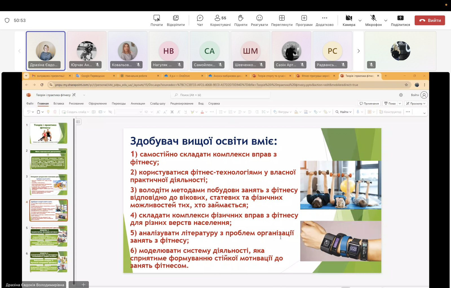Show next participants with right arrow
Screen dimensions: 451x288
[359, 51]
